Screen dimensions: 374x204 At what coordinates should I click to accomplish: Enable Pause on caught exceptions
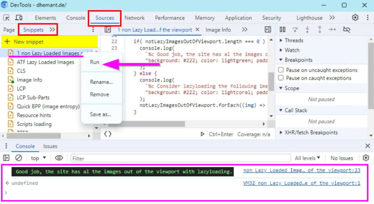coord(281,78)
